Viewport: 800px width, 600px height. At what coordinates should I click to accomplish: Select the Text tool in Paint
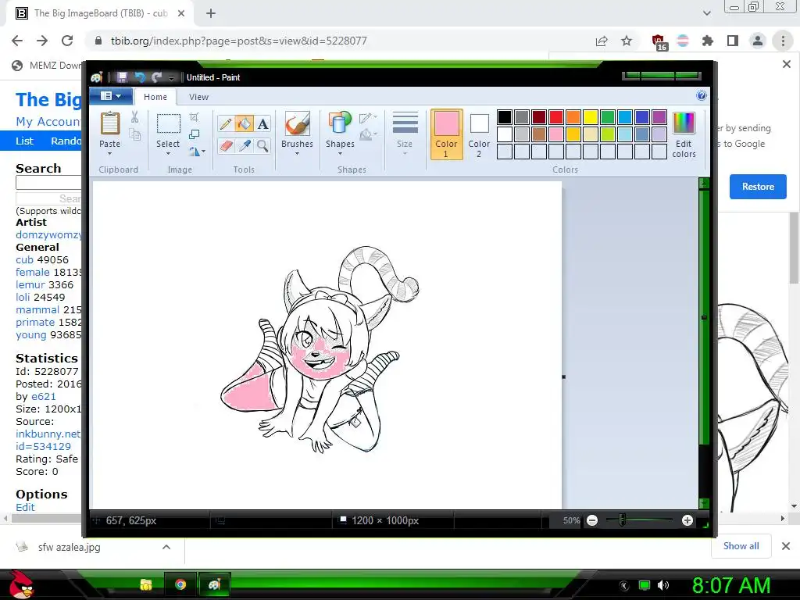[262, 124]
